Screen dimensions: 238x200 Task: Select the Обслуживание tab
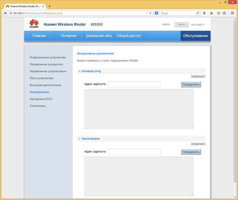[195, 36]
